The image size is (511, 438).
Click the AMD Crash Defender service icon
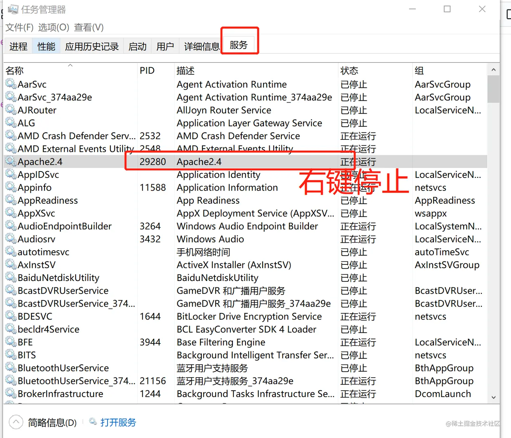pyautogui.click(x=11, y=135)
